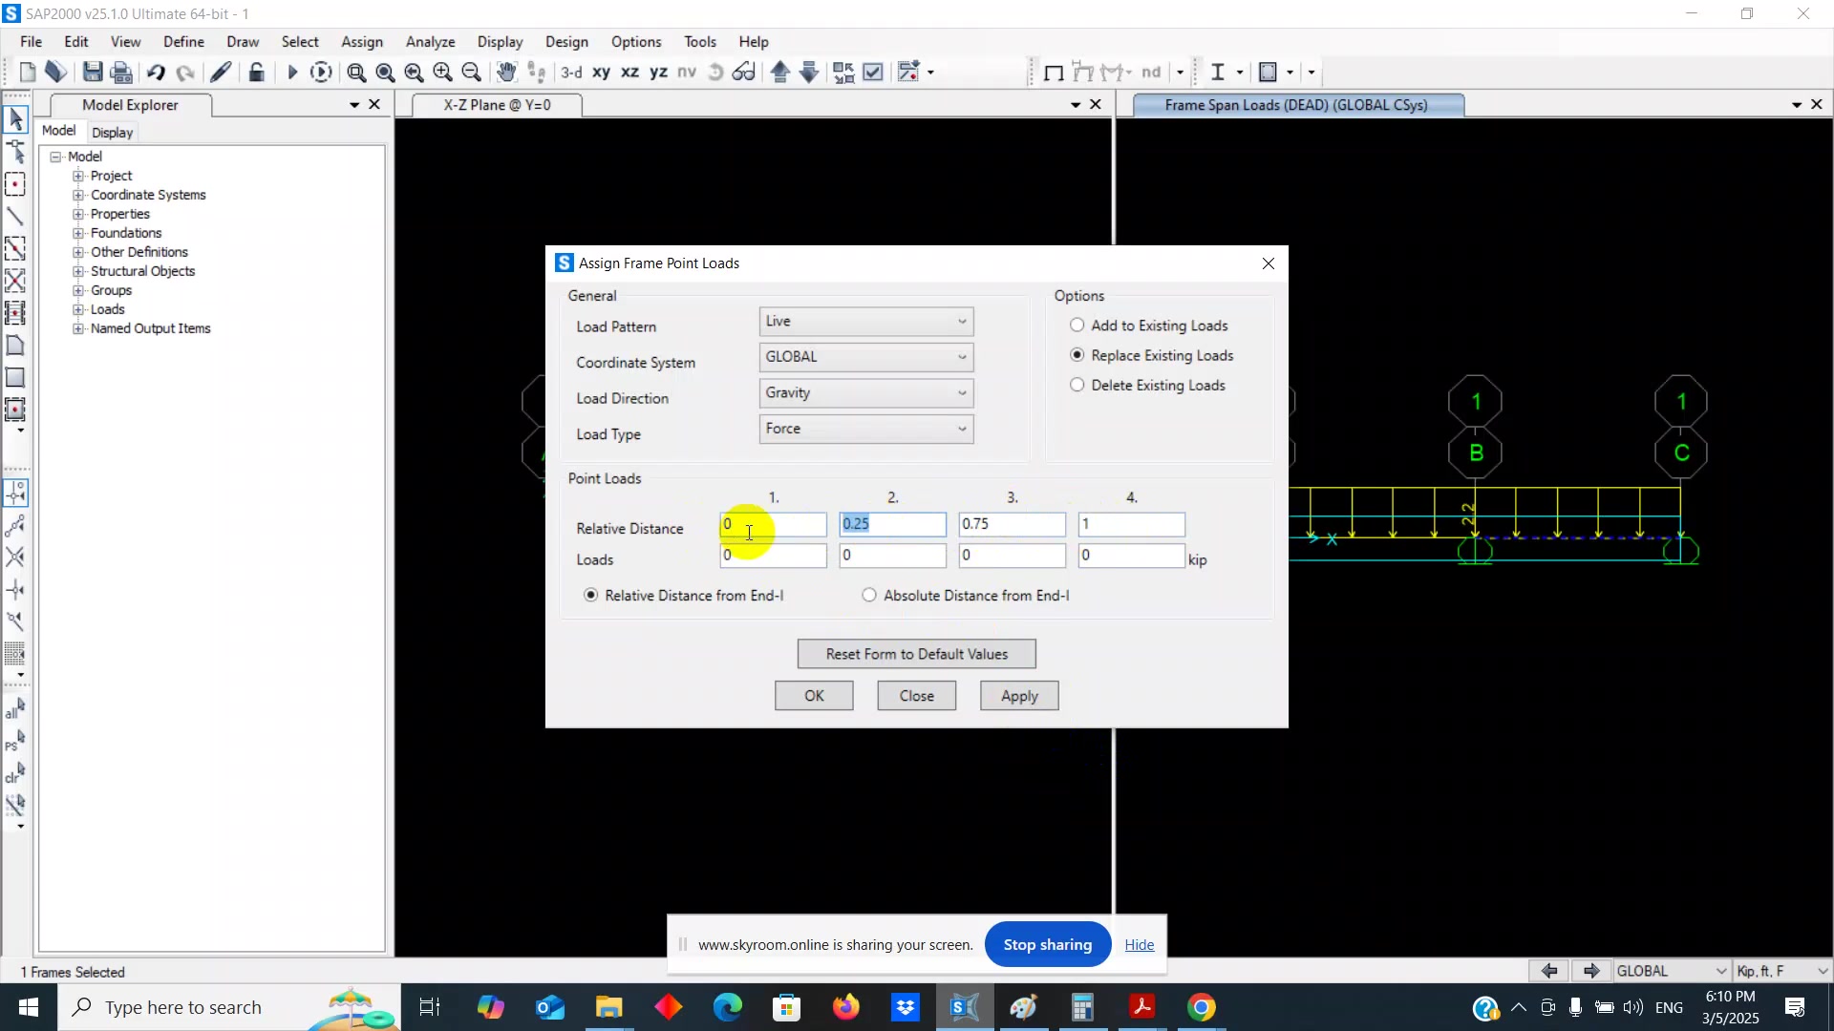Click the Run Analysis play icon
The height and width of the screenshot is (1031, 1834).
tap(292, 73)
